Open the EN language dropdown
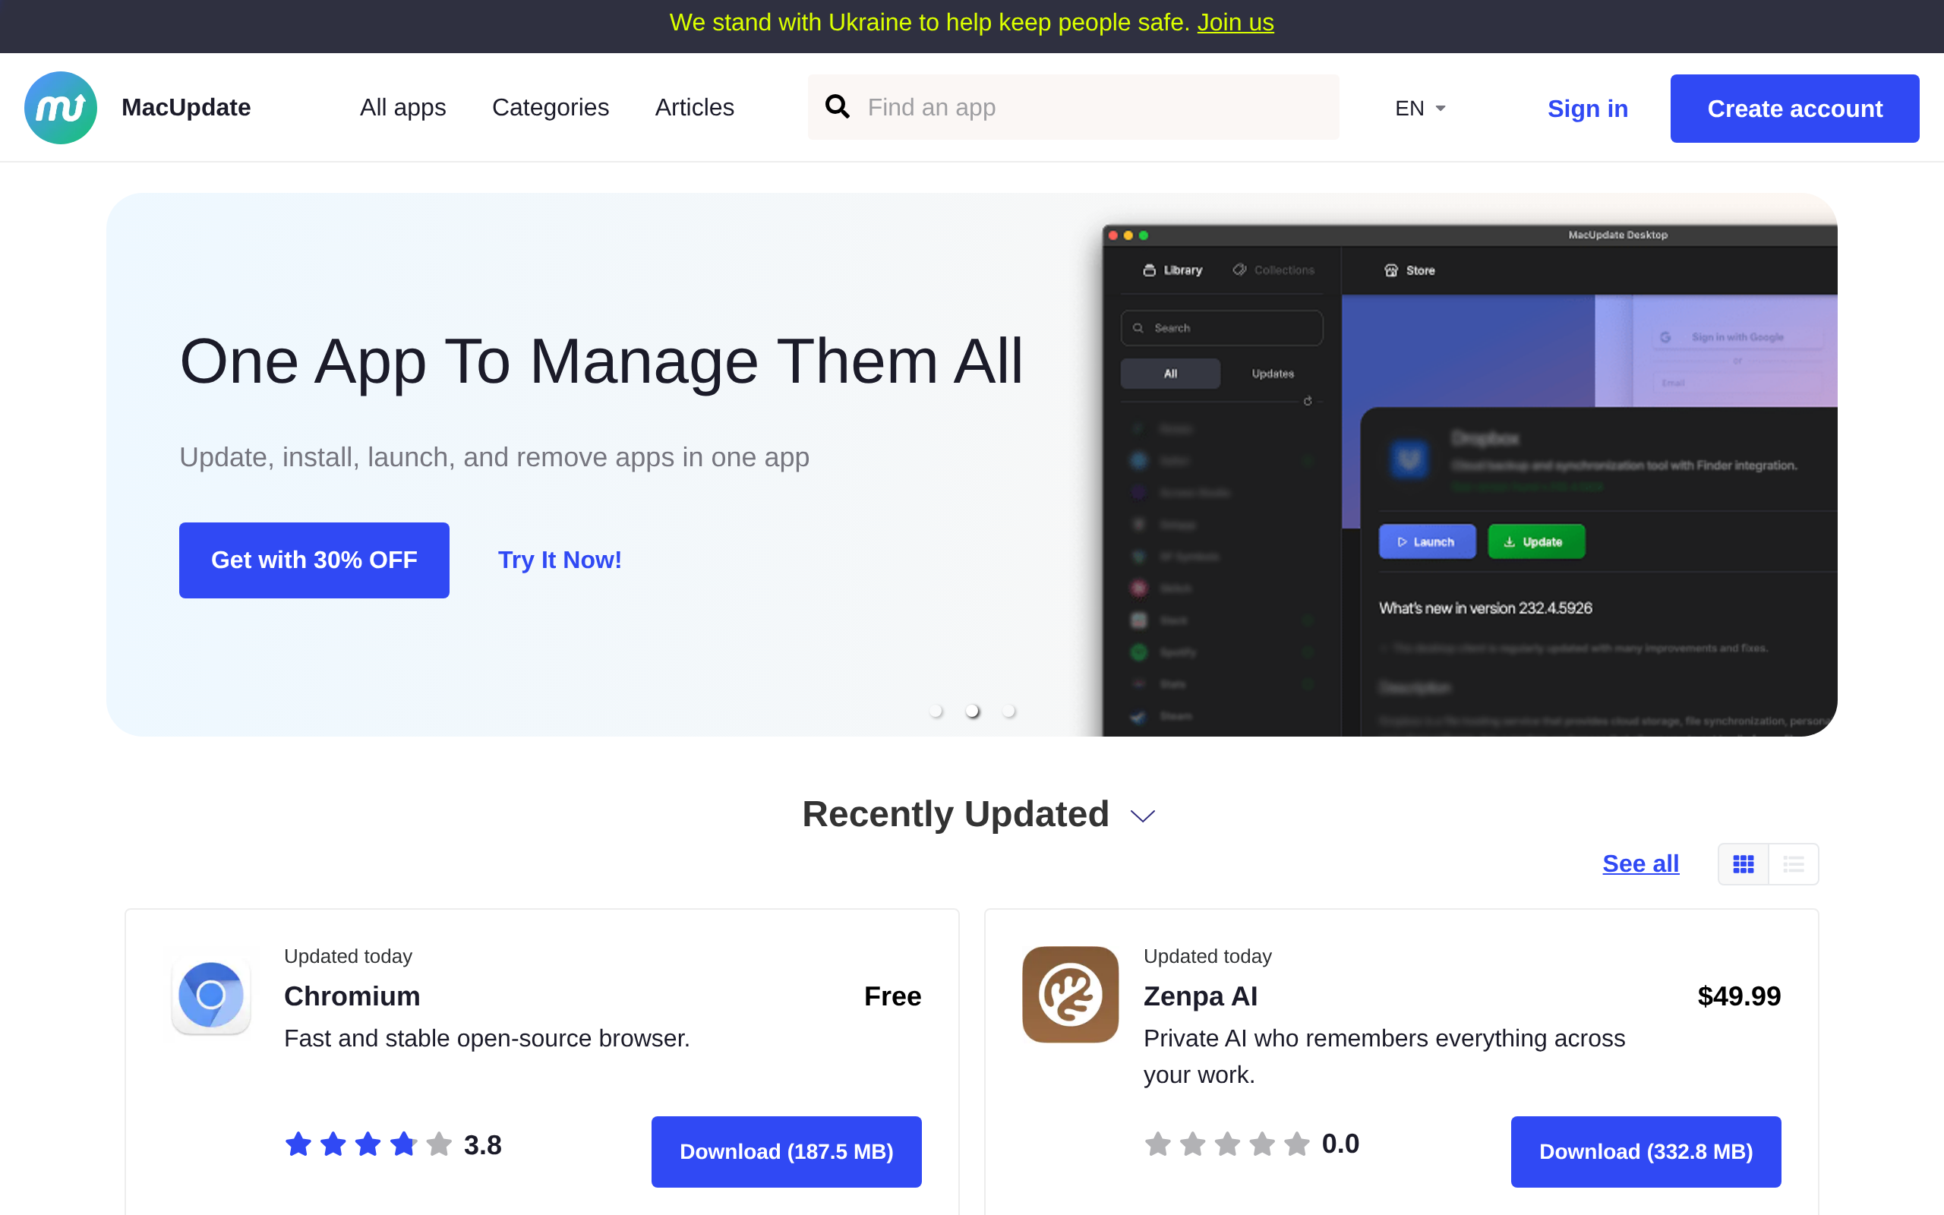The image size is (1944, 1215). [1419, 108]
